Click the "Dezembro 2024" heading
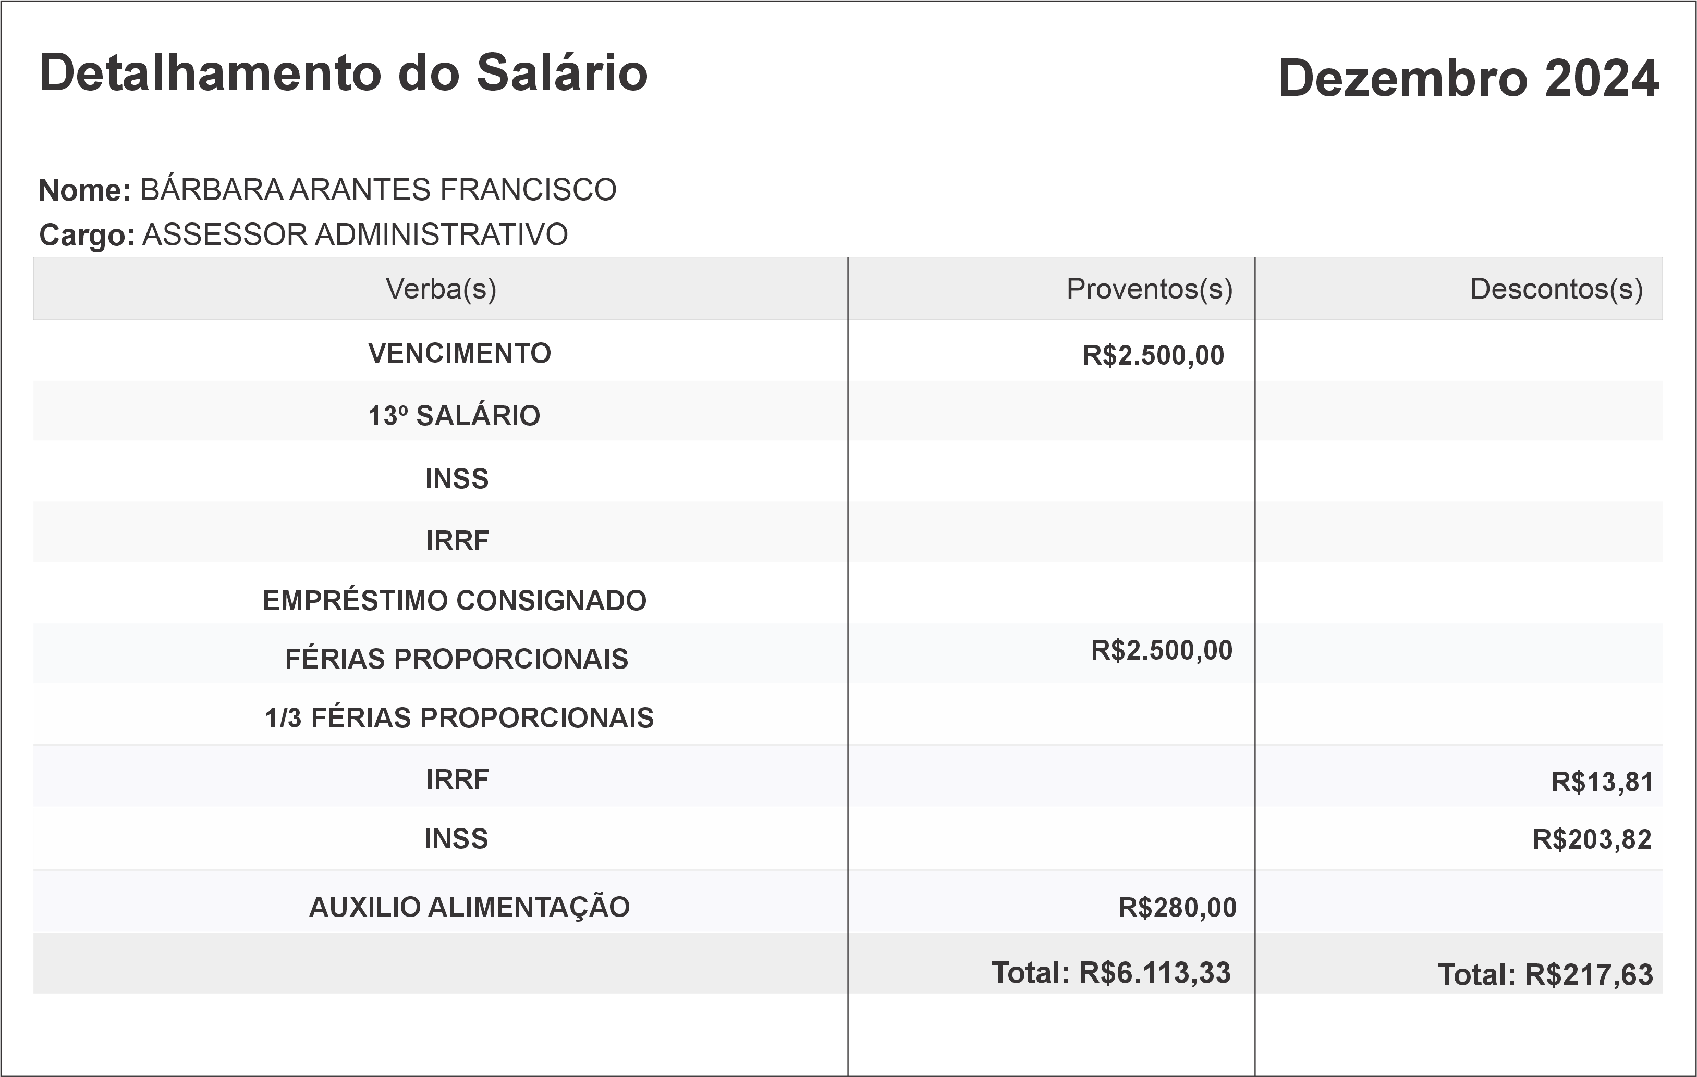The height and width of the screenshot is (1077, 1697). pyautogui.click(x=1468, y=78)
